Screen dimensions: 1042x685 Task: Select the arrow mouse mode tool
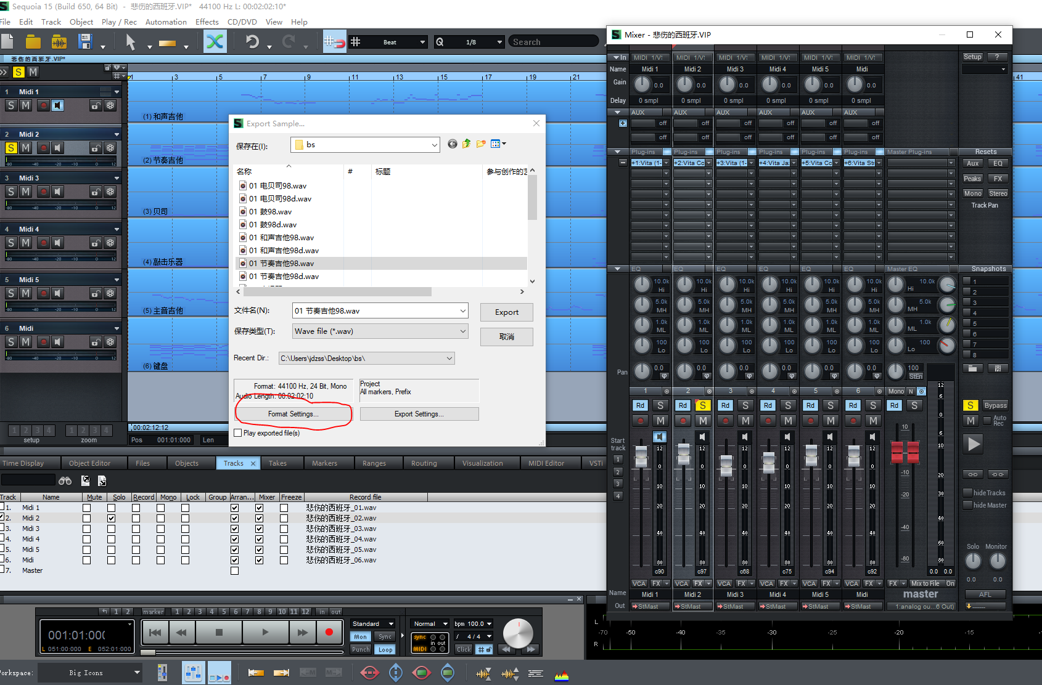[131, 42]
